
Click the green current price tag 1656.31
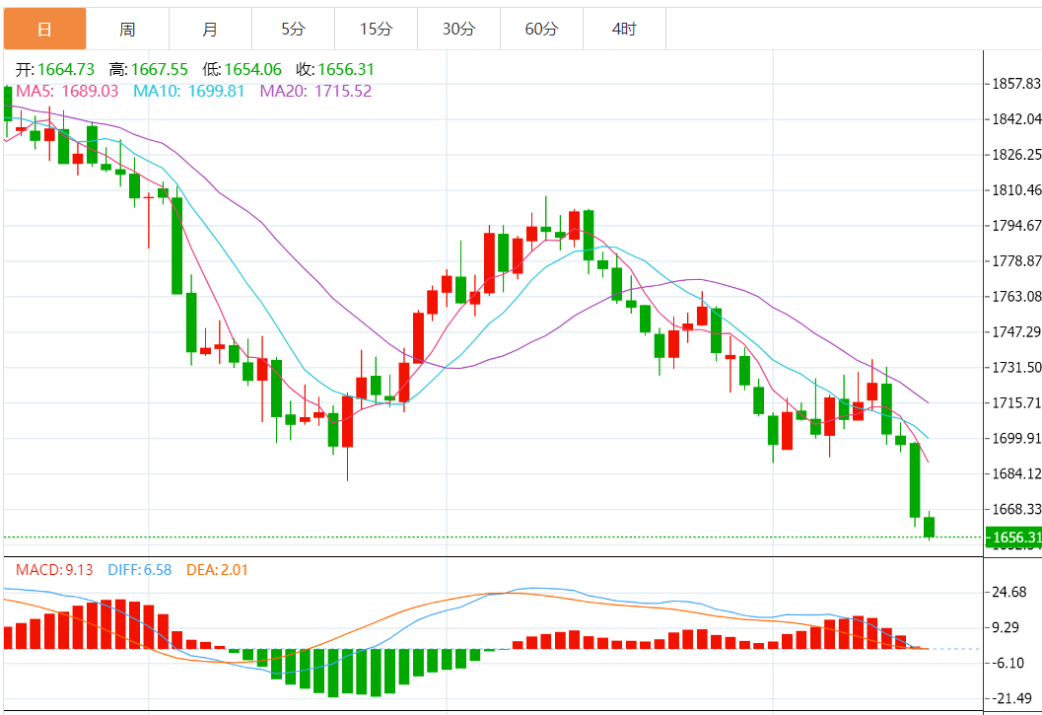tap(1013, 536)
